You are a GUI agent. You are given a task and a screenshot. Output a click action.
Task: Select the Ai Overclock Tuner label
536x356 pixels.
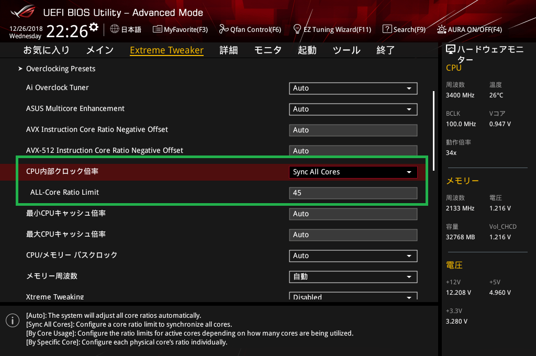pyautogui.click(x=58, y=87)
